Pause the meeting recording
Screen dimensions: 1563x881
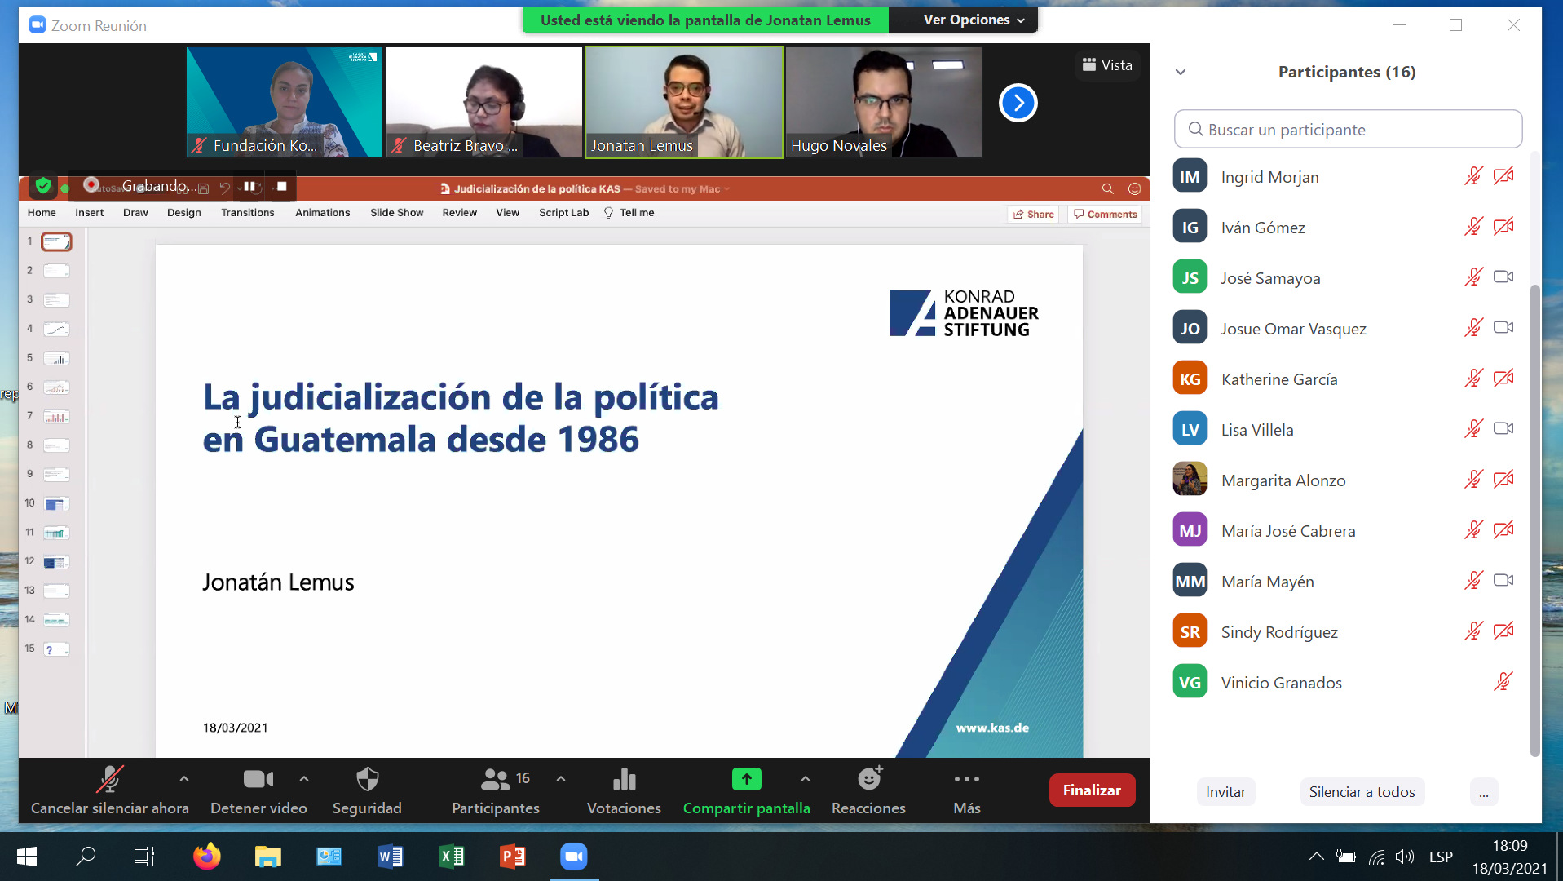click(249, 187)
